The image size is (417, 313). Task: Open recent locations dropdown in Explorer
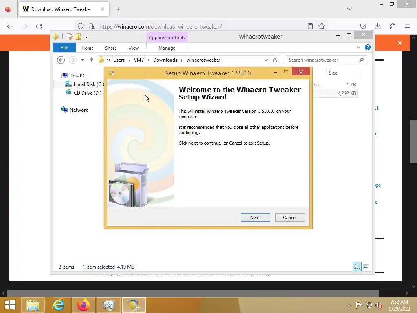click(82, 60)
